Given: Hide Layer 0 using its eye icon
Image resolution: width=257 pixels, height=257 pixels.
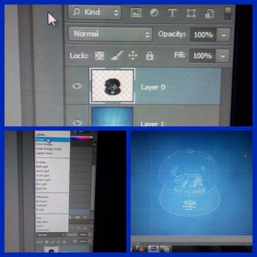Looking at the screenshot, I should (77, 86).
